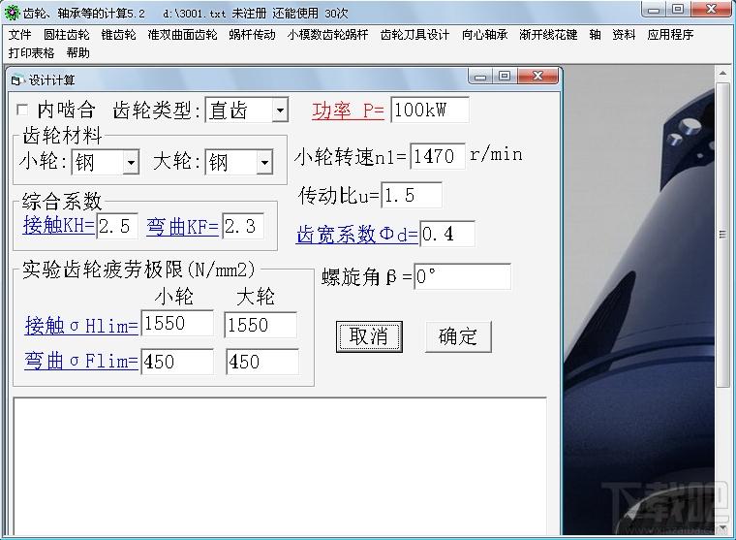Enable the 内啮合 checkbox
Screen dimensions: 736x540
pyautogui.click(x=23, y=111)
